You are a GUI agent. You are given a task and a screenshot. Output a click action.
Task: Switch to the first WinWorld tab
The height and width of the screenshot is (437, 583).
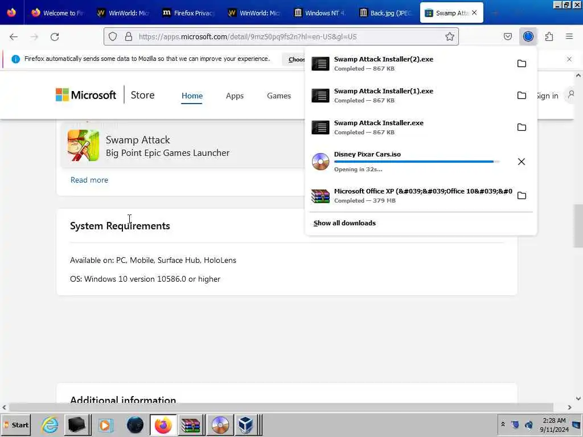pos(123,13)
